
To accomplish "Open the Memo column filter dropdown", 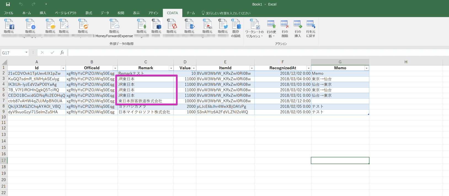I will (x=366, y=68).
